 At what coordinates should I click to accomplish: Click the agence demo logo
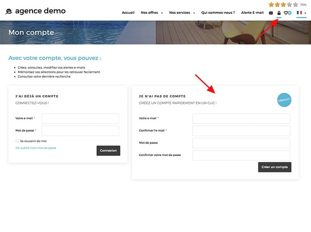(35, 11)
